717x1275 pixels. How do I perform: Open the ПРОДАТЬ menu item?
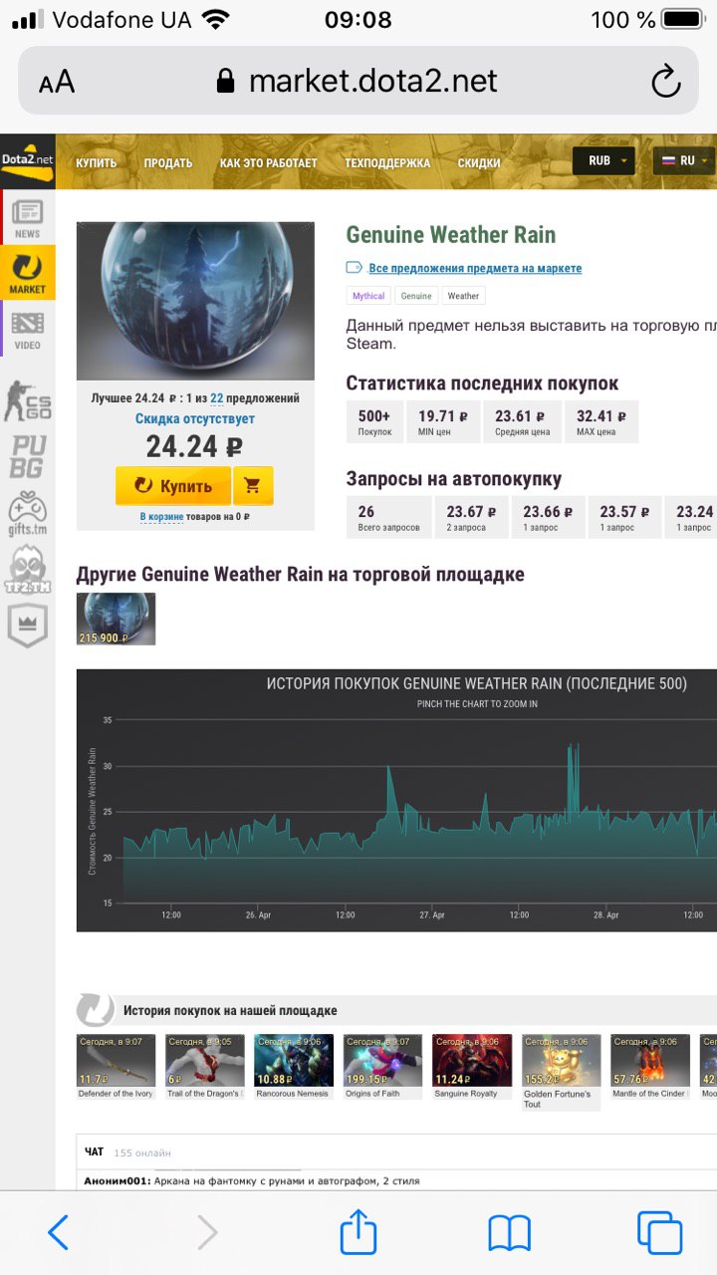pos(168,162)
